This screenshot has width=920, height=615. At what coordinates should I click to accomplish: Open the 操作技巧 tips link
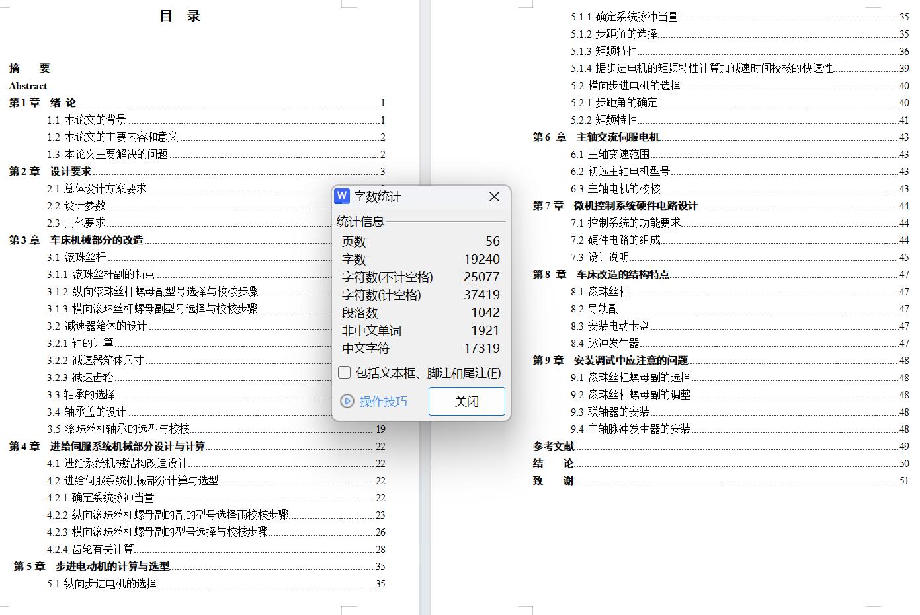(374, 401)
